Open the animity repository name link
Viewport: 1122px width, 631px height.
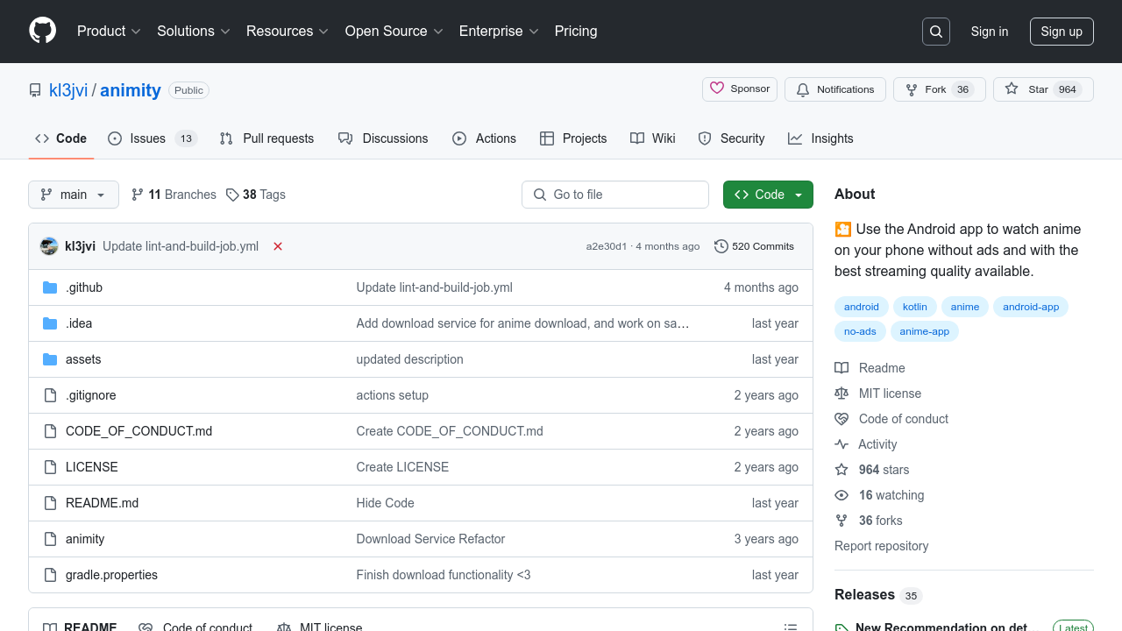131,90
